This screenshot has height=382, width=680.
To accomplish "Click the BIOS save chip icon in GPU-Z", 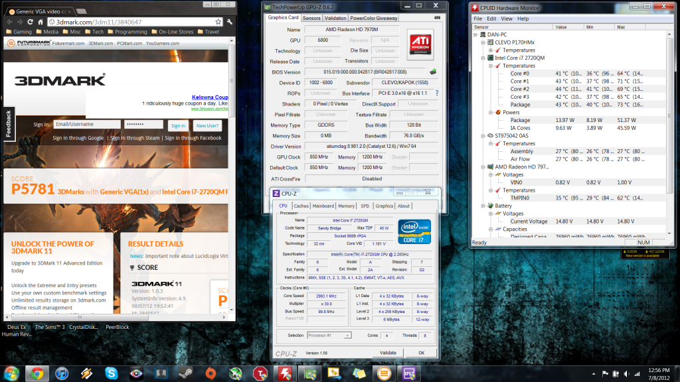I will tap(433, 72).
